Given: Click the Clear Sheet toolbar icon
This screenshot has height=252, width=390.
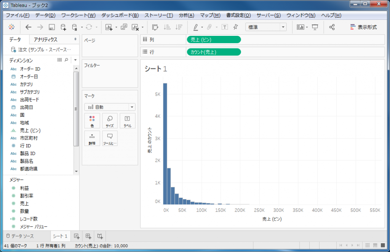Looking at the screenshot, I should (x=135, y=27).
